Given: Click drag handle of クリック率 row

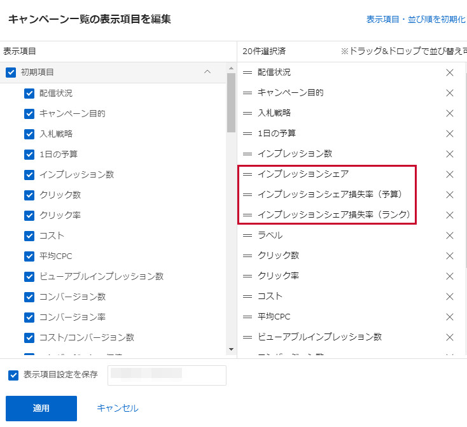Looking at the screenshot, I should pyautogui.click(x=247, y=276).
